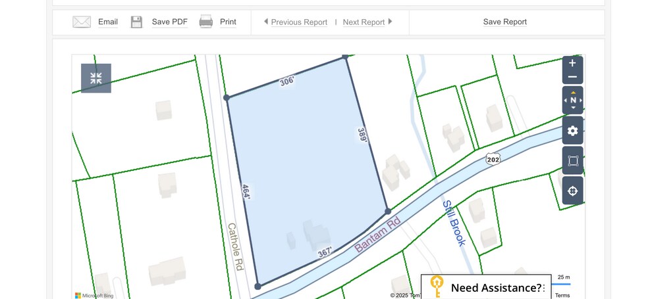Open map settings gear icon
The width and height of the screenshot is (648, 299).
(572, 131)
